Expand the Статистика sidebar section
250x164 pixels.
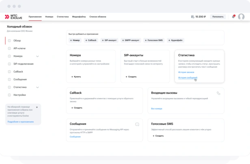click(37, 87)
